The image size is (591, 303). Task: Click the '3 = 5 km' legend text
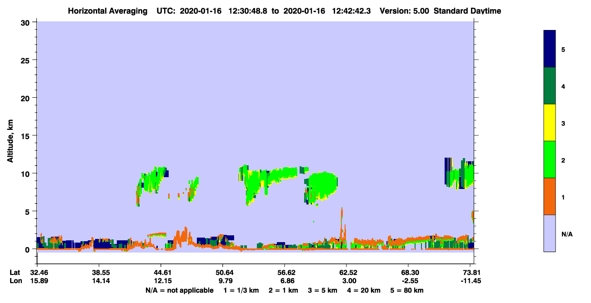323,290
